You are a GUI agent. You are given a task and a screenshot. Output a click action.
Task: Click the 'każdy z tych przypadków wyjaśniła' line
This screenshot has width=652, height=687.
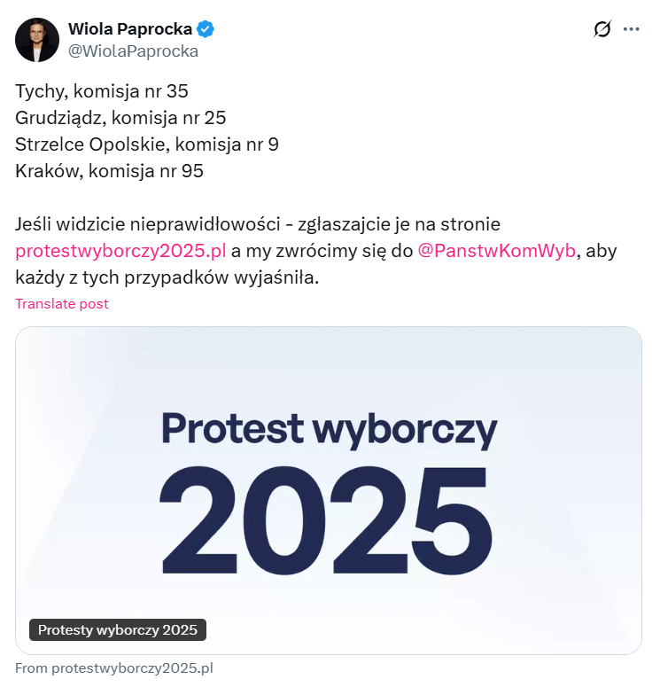click(166, 277)
